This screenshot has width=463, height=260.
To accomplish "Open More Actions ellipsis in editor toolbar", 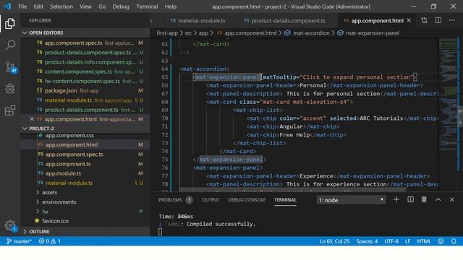I will [452, 20].
